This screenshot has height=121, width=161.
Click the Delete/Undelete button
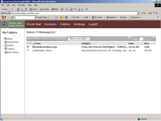point(42,39)
